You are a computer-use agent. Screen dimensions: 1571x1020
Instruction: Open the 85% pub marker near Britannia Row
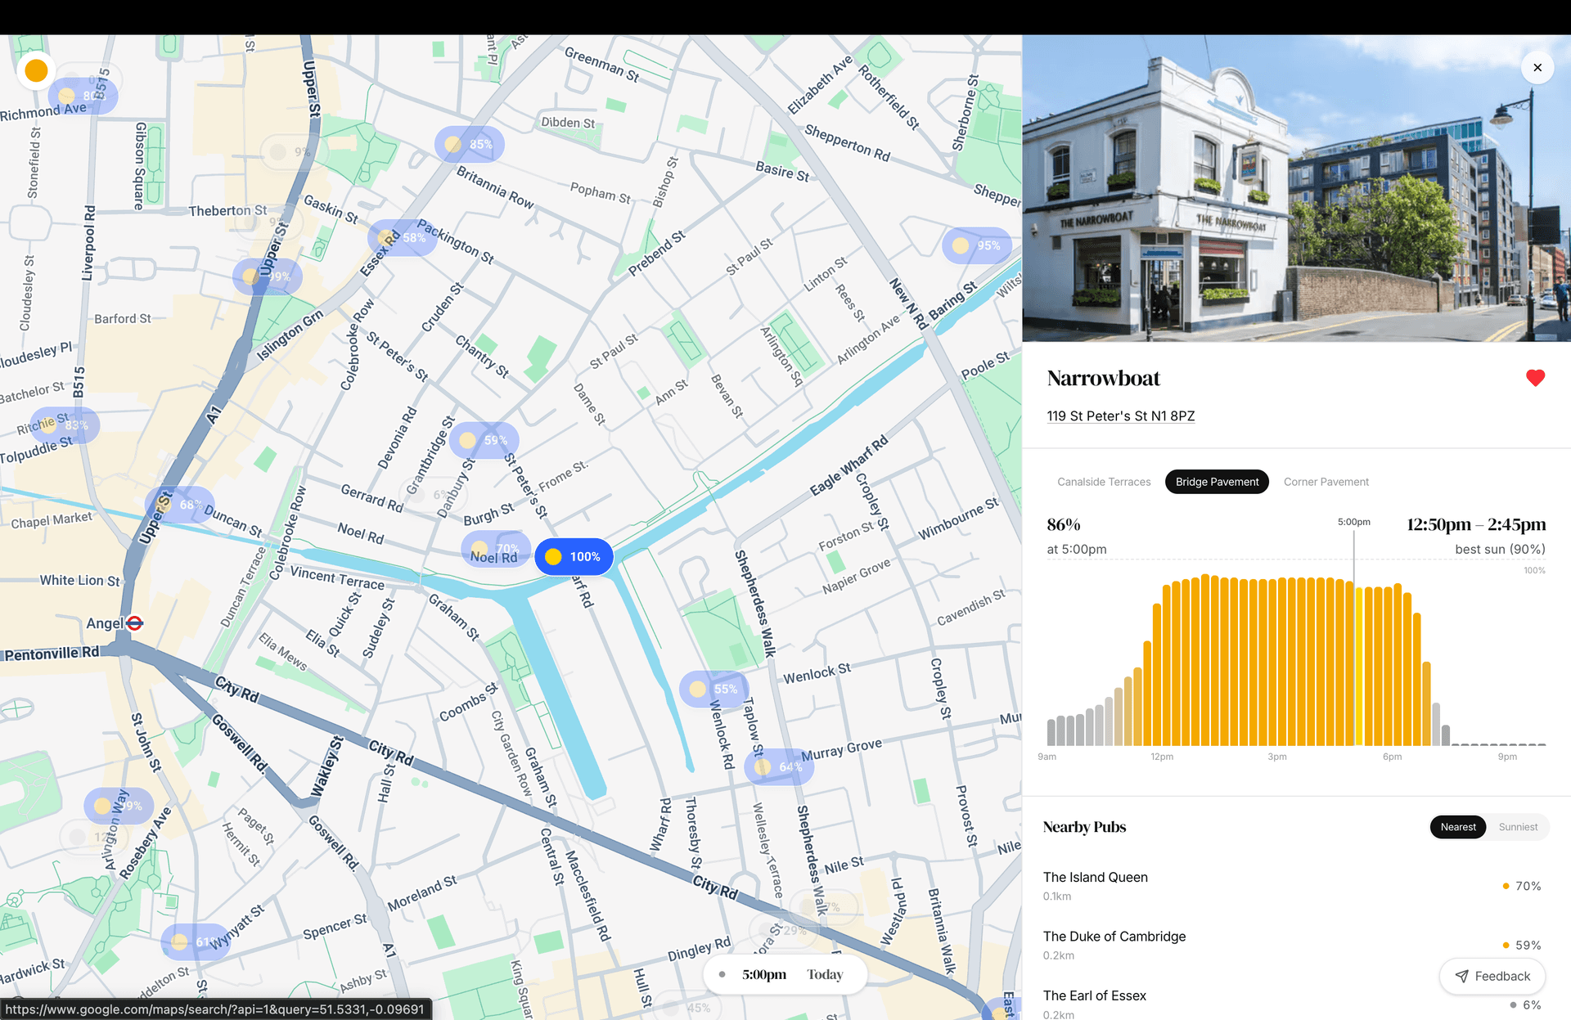[x=468, y=144]
